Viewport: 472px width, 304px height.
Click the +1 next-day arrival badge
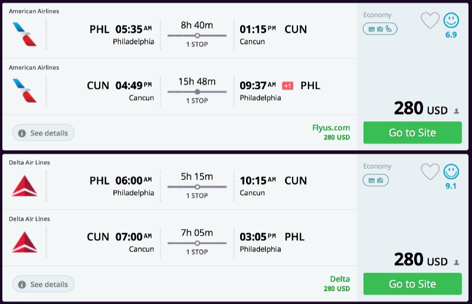point(288,85)
